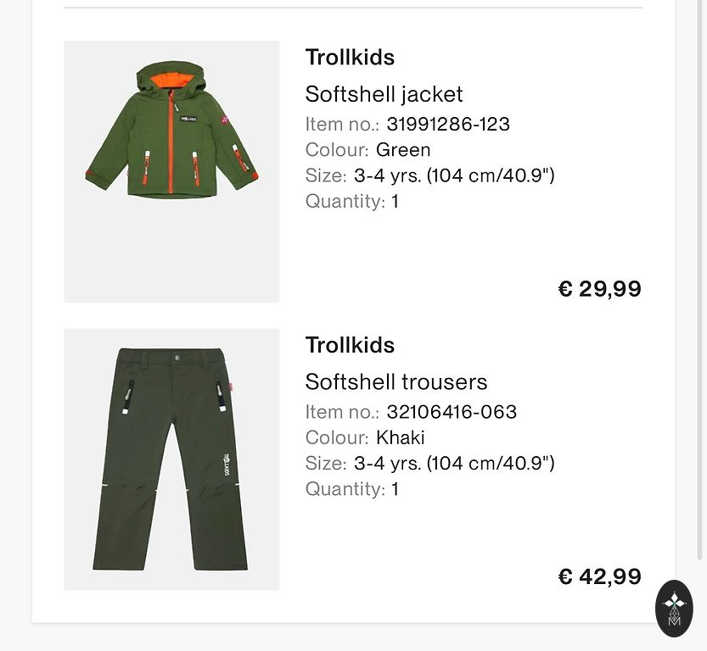Click the Softshell trousers' Quantity line
Screen dimensions: 707x651
351,489
